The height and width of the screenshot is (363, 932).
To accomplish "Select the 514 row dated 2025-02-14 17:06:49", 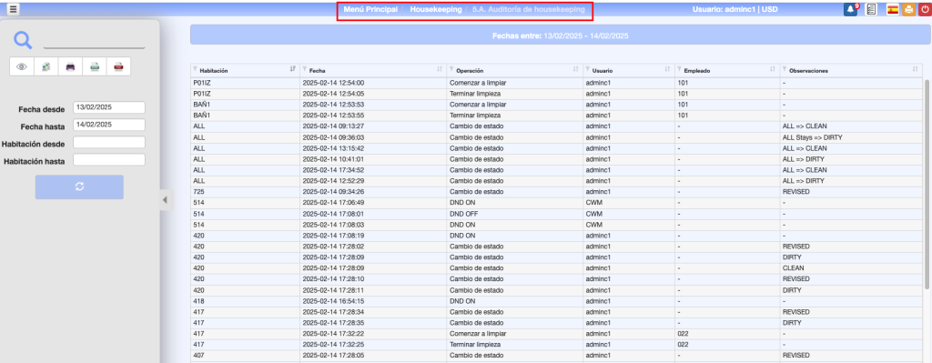I will click(556, 203).
